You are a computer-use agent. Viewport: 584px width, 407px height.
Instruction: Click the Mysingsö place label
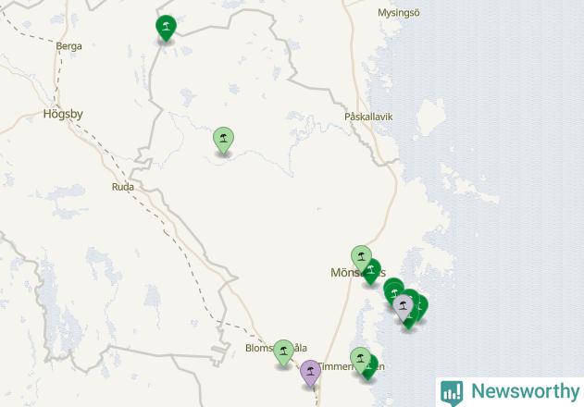[399, 13]
